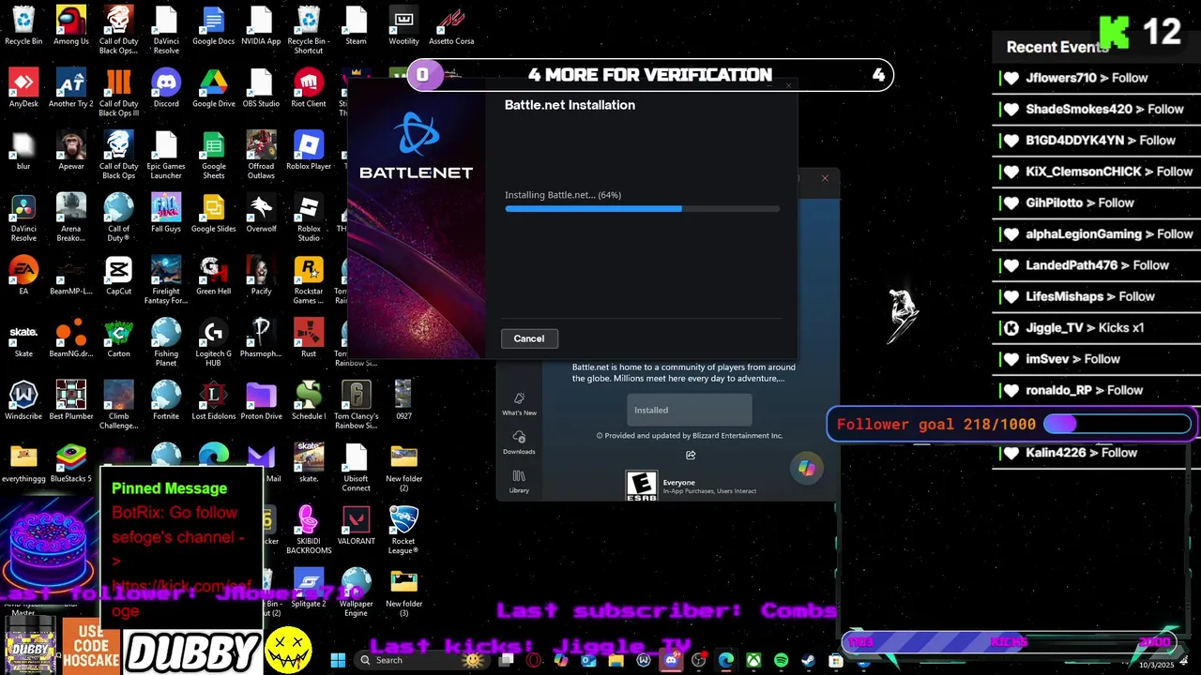
Task: Open the CapCut desktop shortcut
Action: point(118,277)
